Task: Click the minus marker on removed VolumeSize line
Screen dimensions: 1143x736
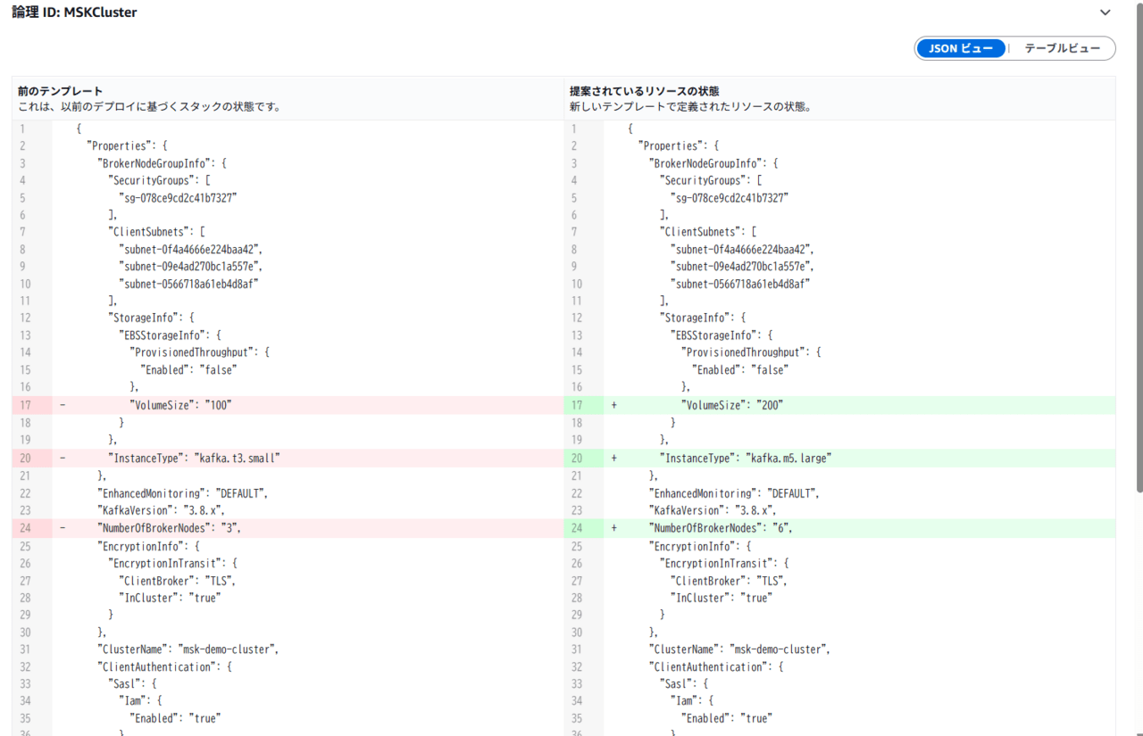Action: tap(63, 405)
